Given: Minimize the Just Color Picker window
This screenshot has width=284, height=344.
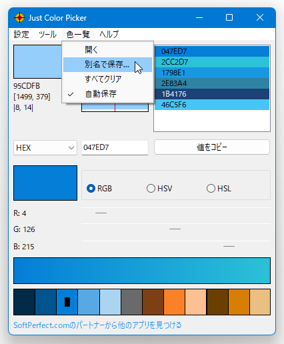Looking at the screenshot, I should click(199, 17).
